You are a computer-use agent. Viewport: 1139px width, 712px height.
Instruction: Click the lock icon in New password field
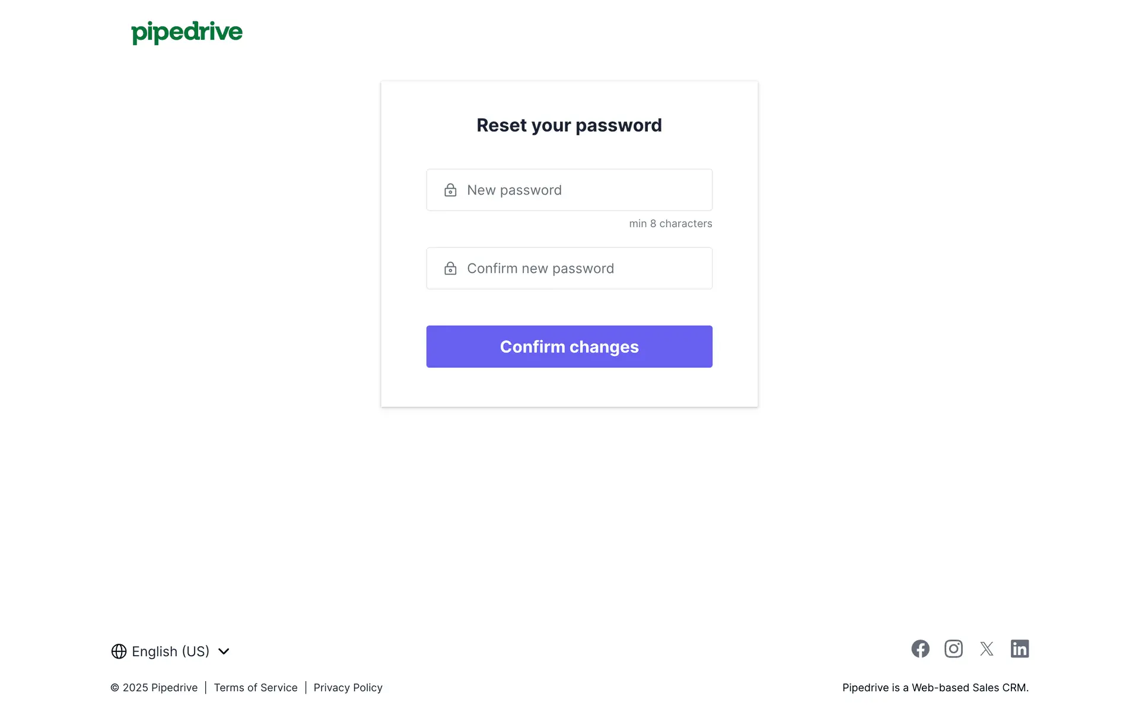(x=450, y=190)
